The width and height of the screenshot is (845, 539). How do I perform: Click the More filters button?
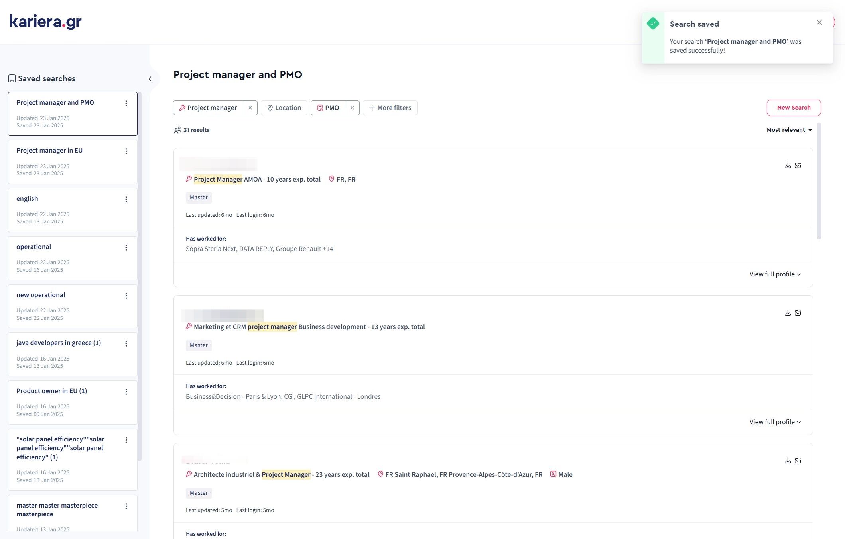pyautogui.click(x=390, y=108)
